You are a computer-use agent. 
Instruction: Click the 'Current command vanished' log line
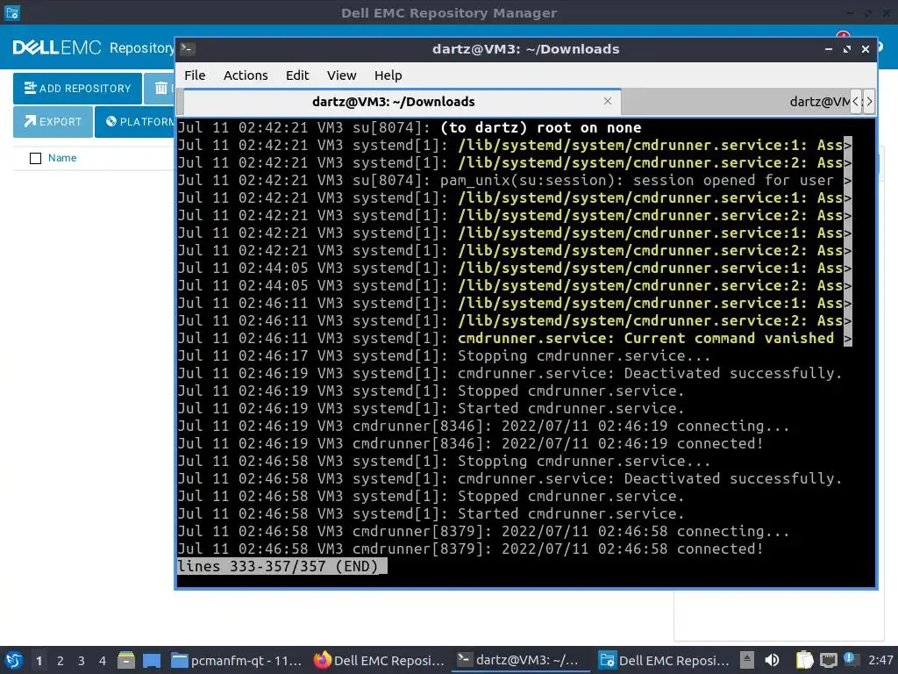coord(514,338)
